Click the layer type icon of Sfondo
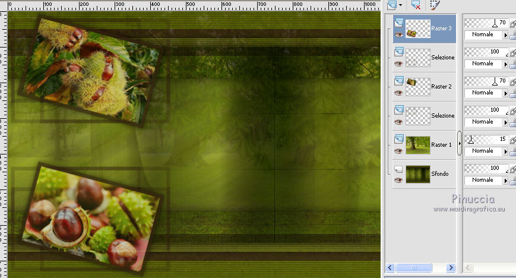The height and width of the screenshot is (278, 516). [x=398, y=169]
